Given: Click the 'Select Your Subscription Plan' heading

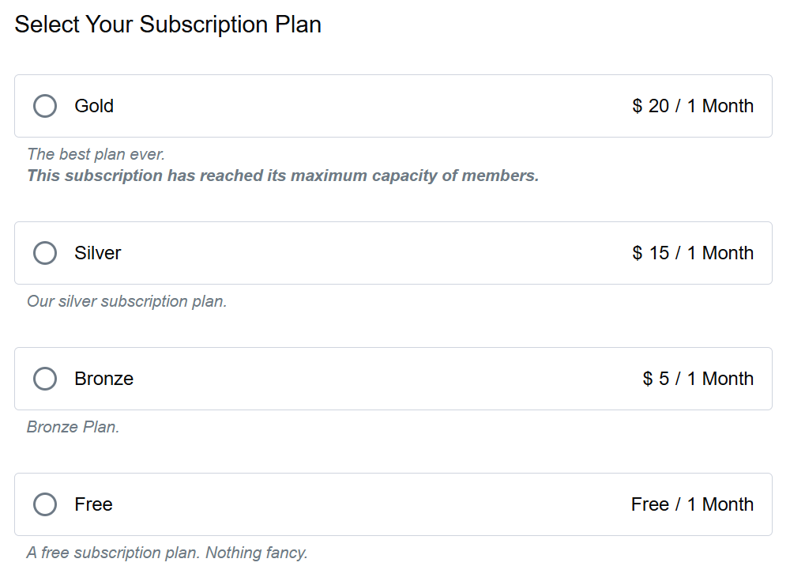Looking at the screenshot, I should tap(167, 25).
